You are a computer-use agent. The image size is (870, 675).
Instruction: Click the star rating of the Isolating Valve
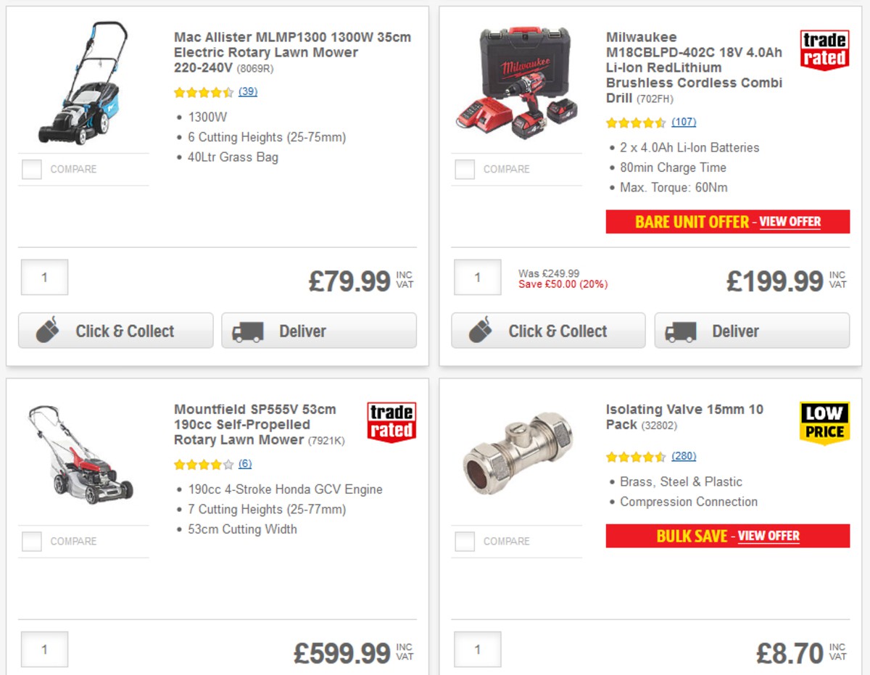[x=636, y=457]
